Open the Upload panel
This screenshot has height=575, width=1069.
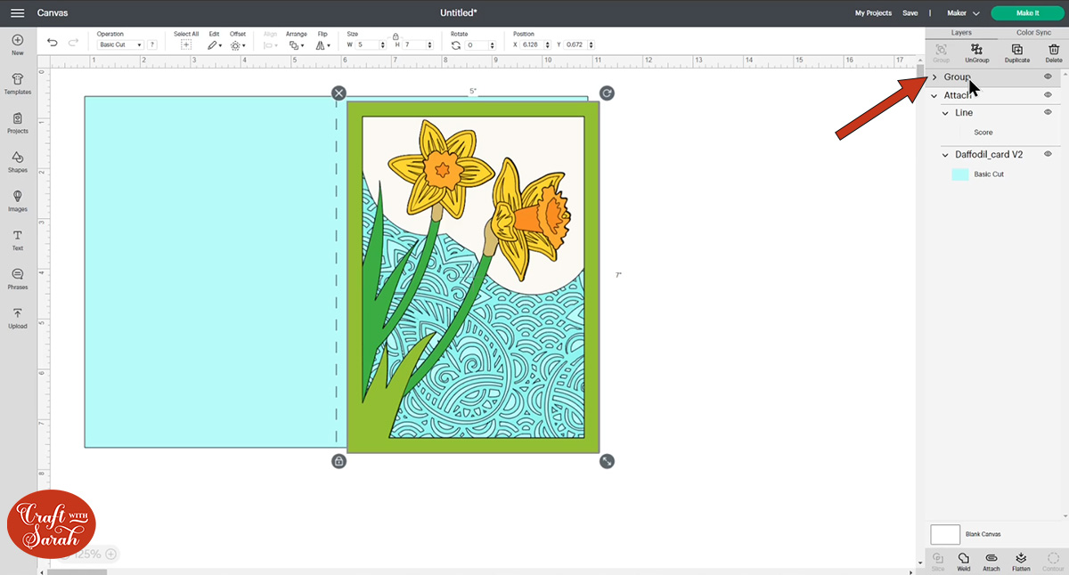17,318
